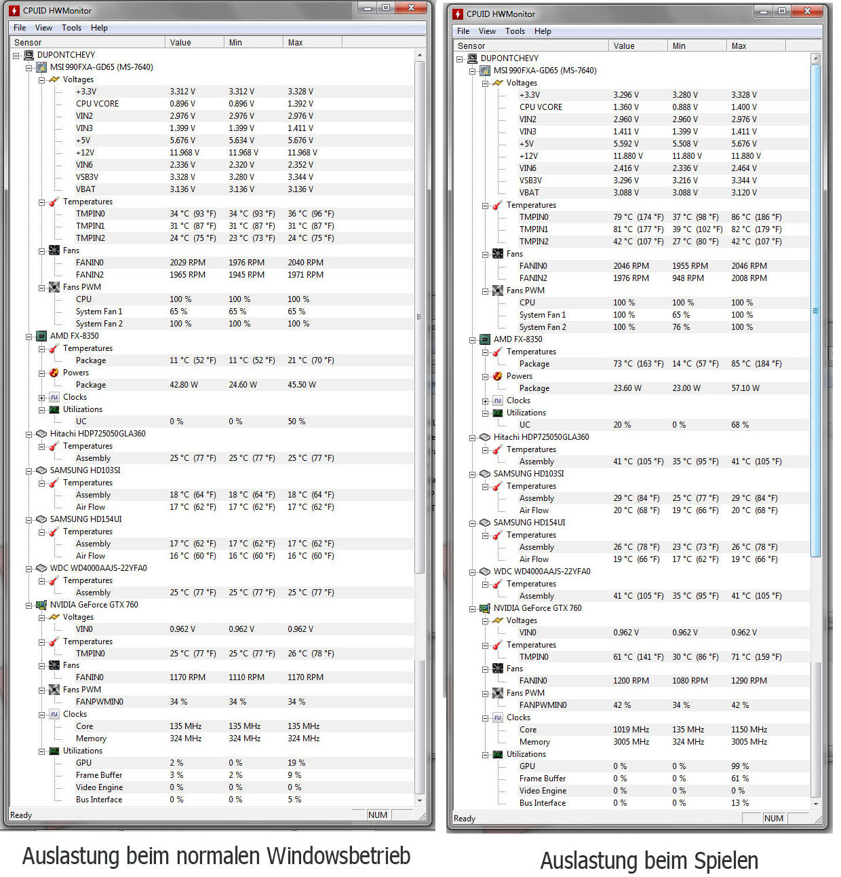The image size is (841, 877).
Task: Click AMD FX-8350 Powers flame icon in left window
Action: click(54, 373)
